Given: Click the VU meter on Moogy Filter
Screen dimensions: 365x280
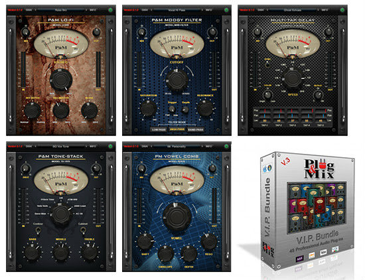Looking at the screenshot, I should (177, 44).
